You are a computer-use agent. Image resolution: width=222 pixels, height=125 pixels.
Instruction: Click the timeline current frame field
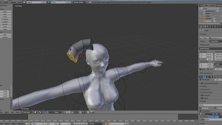pos(65,124)
